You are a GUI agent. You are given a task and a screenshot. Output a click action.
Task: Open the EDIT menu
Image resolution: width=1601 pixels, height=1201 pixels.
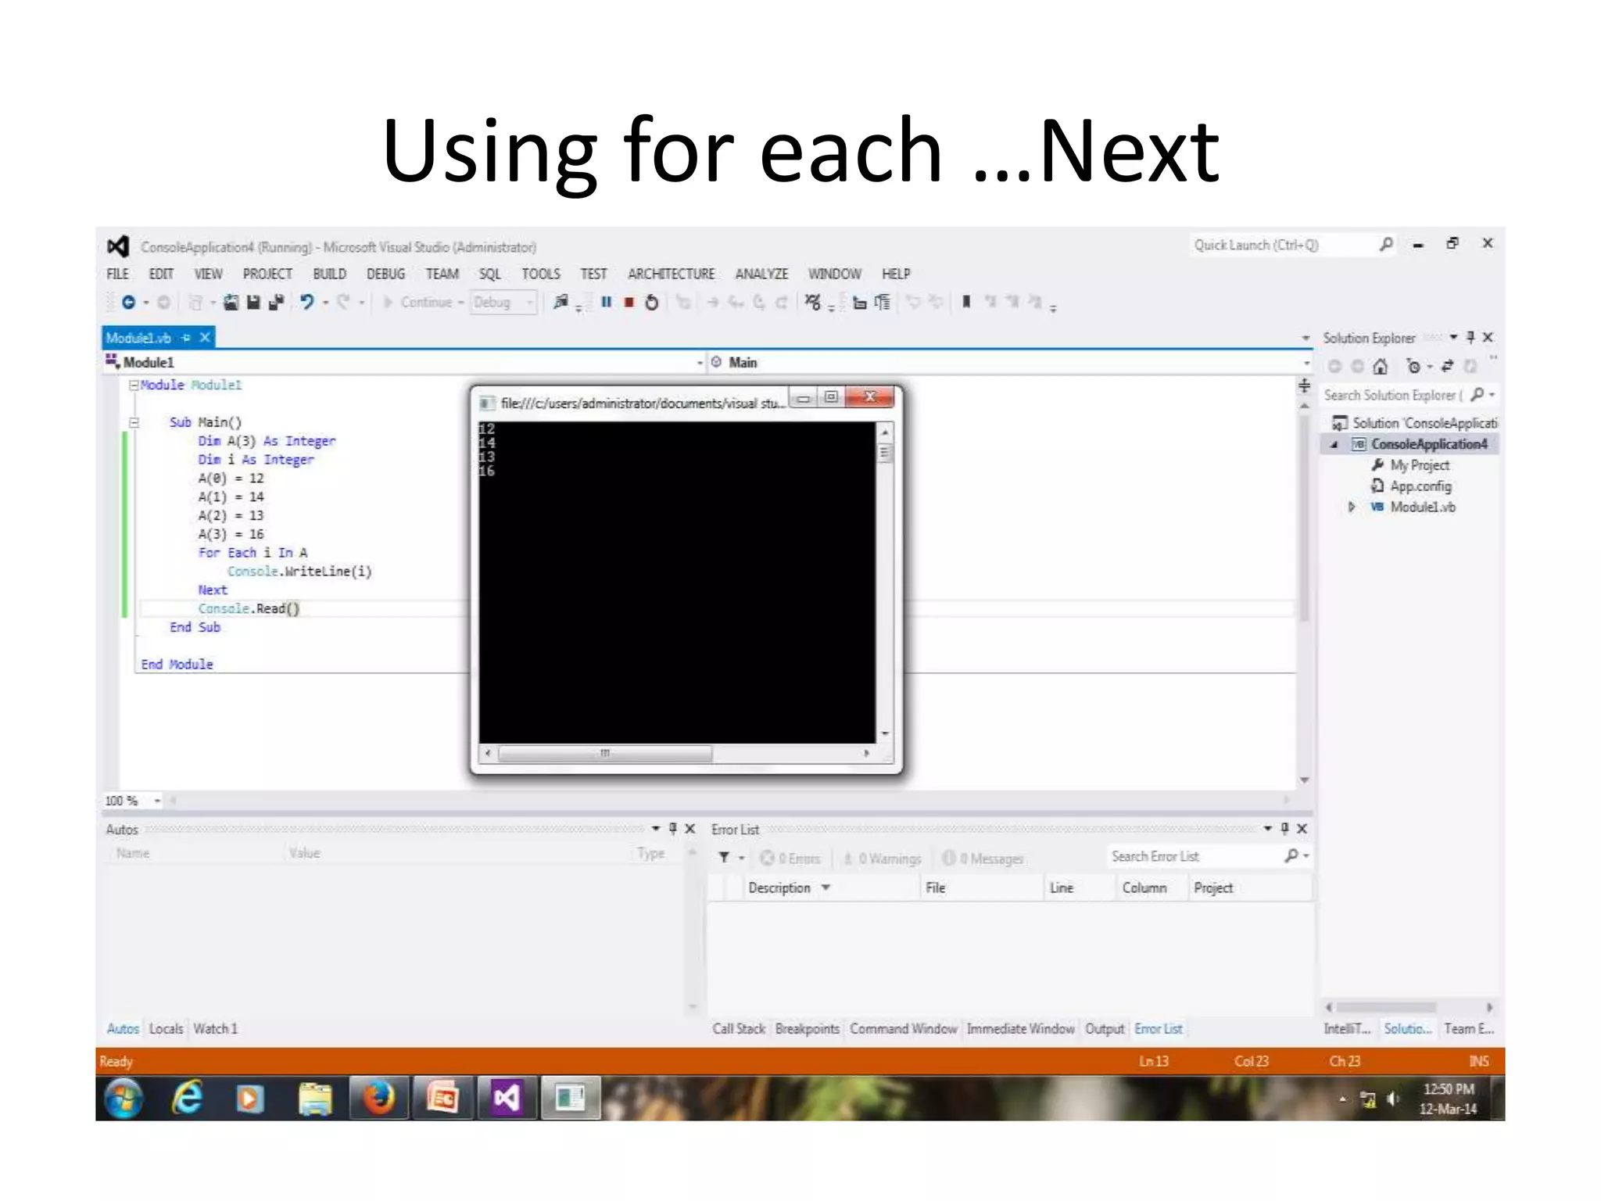[x=161, y=274]
